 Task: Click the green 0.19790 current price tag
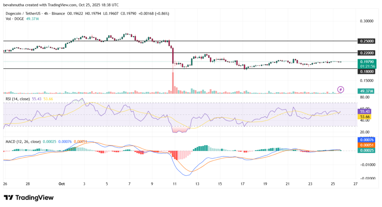[x=367, y=62]
